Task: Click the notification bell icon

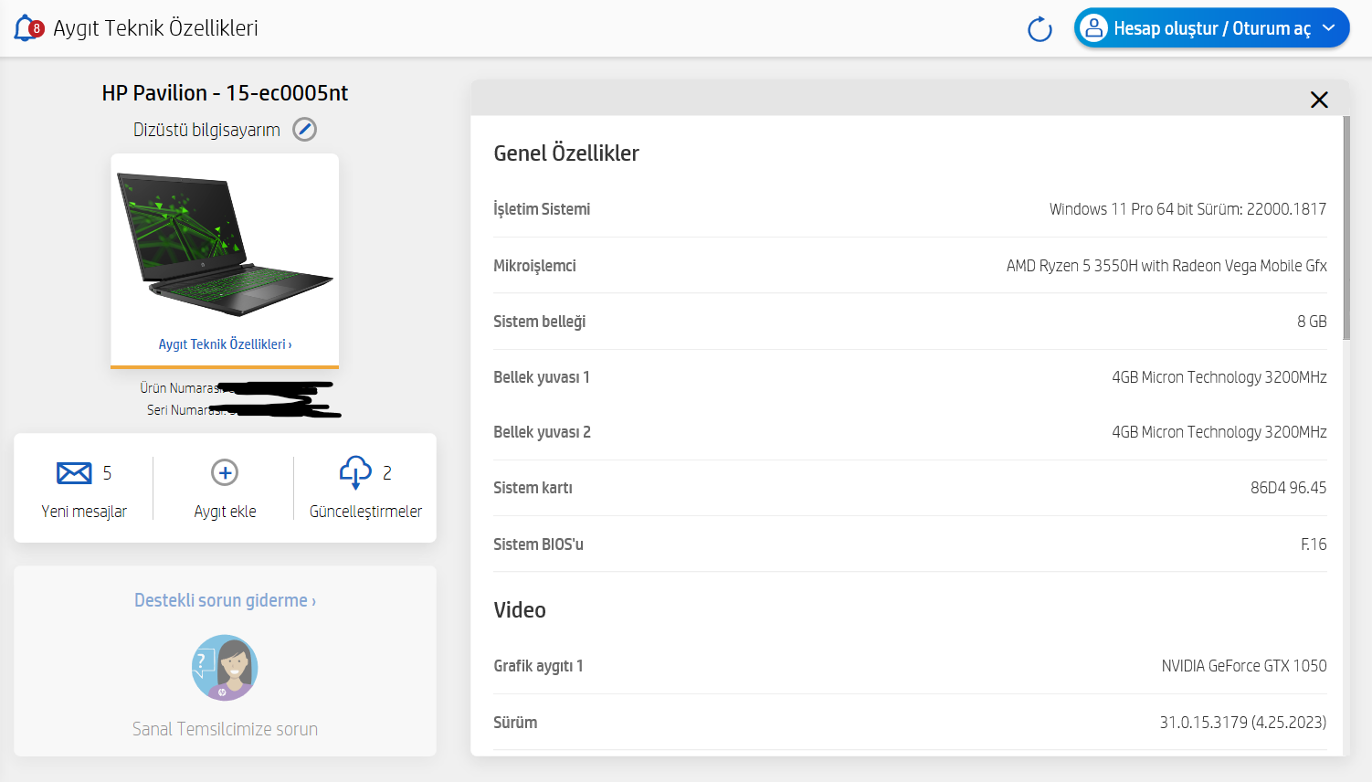Action: point(26,28)
